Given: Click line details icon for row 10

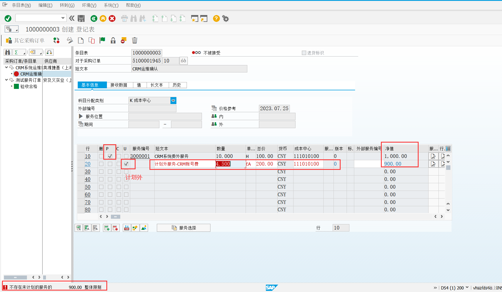Looking at the screenshot, I should 433,156.
